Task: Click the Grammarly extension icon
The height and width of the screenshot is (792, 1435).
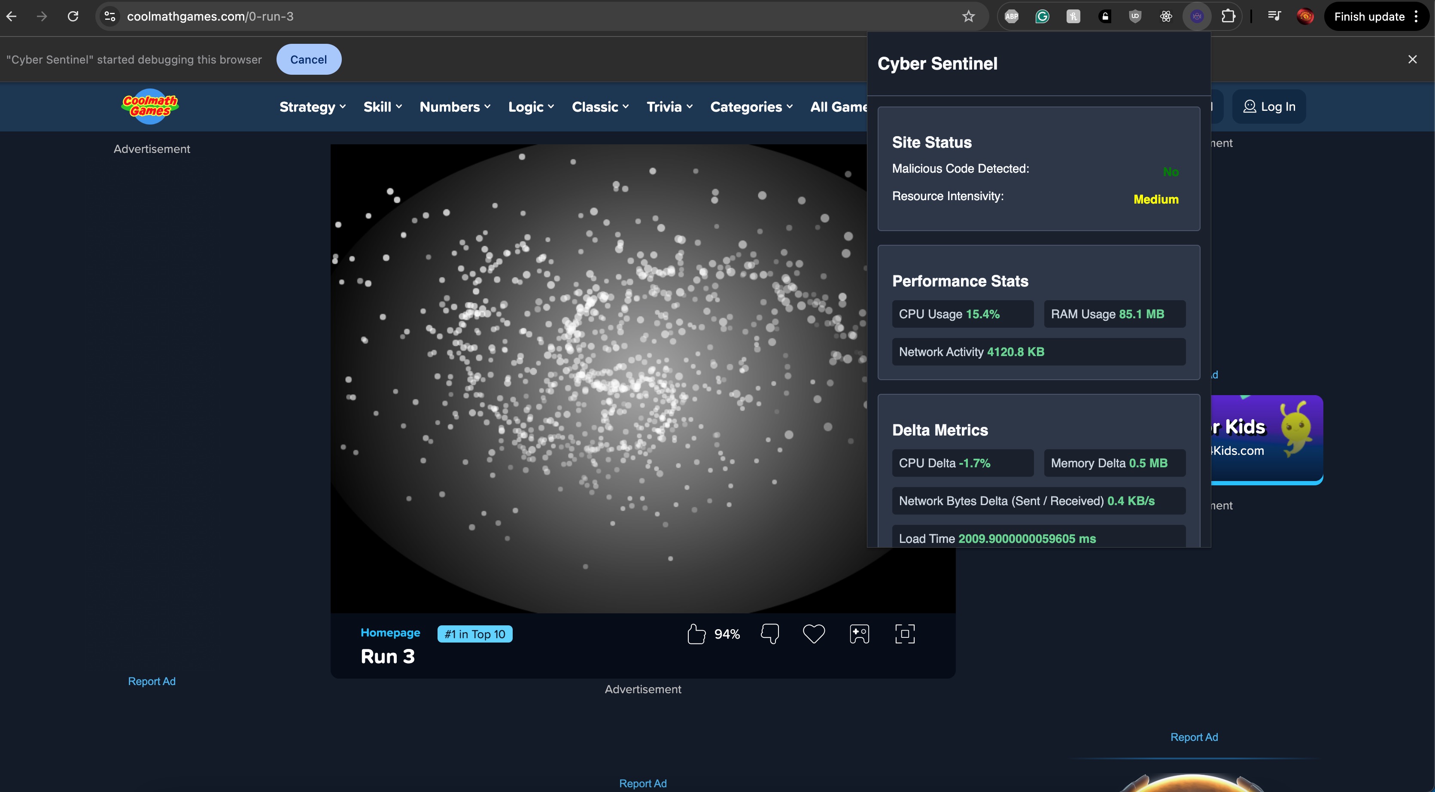Action: point(1042,17)
